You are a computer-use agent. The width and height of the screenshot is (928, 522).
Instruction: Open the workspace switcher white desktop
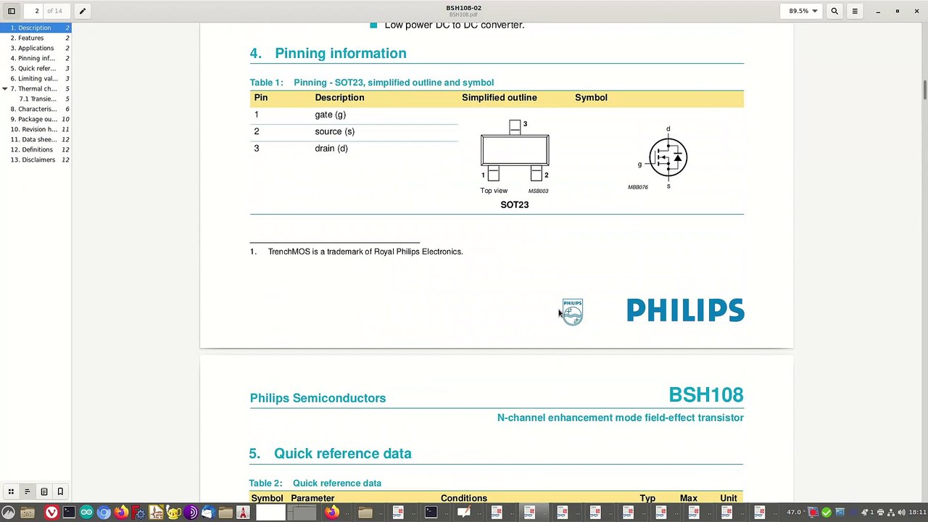click(271, 513)
